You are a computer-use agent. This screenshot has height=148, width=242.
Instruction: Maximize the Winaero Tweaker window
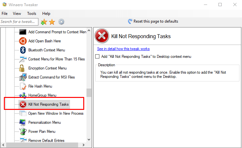(x=220, y=5)
